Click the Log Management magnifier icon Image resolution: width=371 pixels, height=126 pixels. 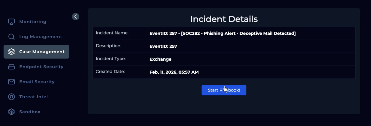[x=11, y=37]
